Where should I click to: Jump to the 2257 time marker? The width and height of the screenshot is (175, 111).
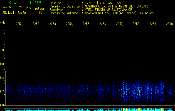[x=119, y=24]
